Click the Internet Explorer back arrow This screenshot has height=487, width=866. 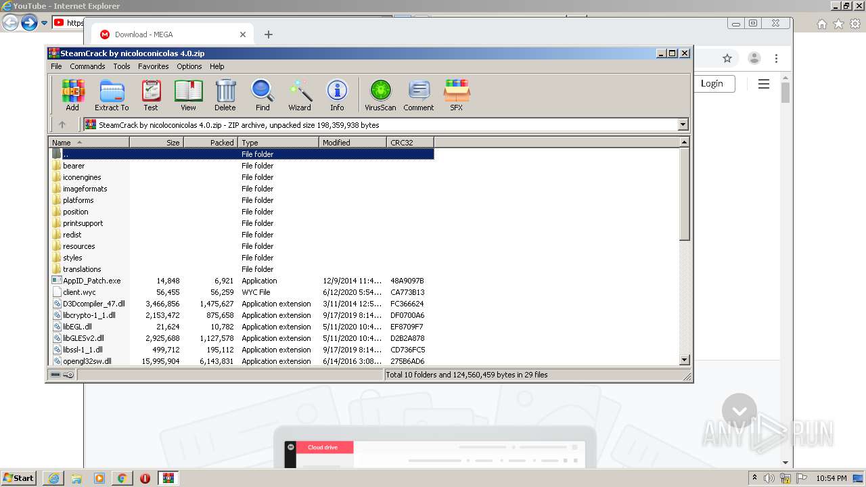(x=10, y=22)
